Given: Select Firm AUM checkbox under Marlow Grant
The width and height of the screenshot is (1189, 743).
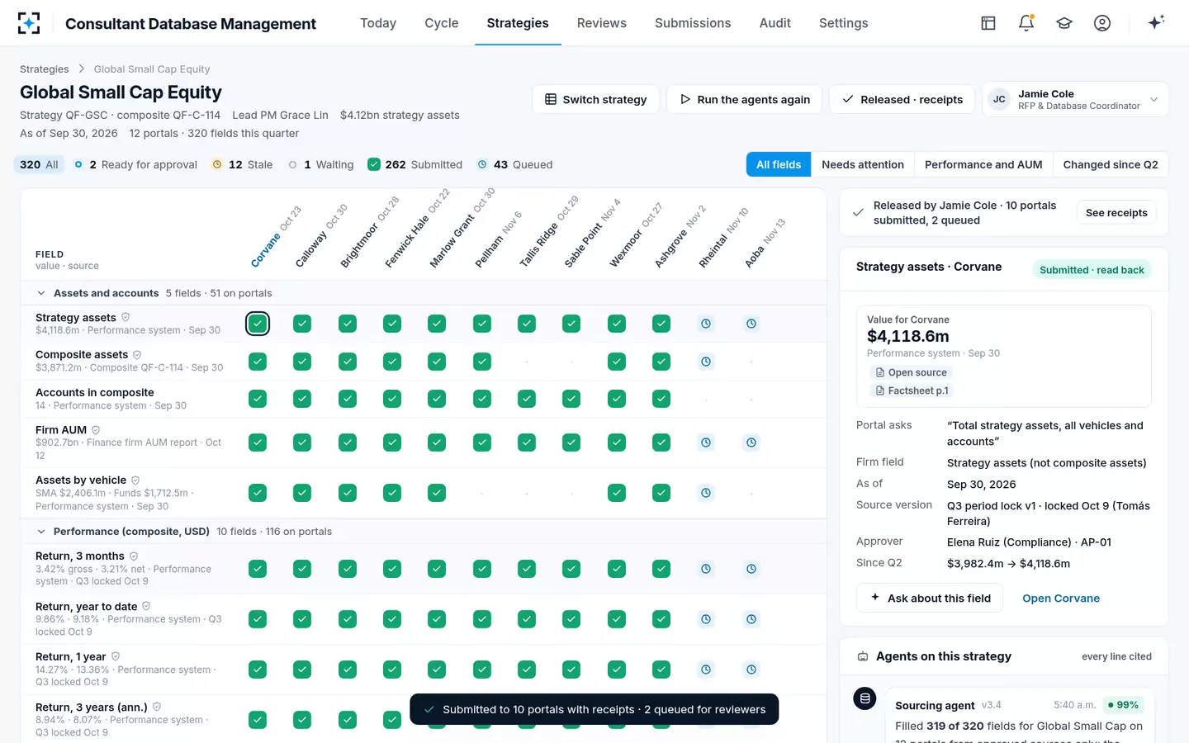Looking at the screenshot, I should click(x=437, y=442).
